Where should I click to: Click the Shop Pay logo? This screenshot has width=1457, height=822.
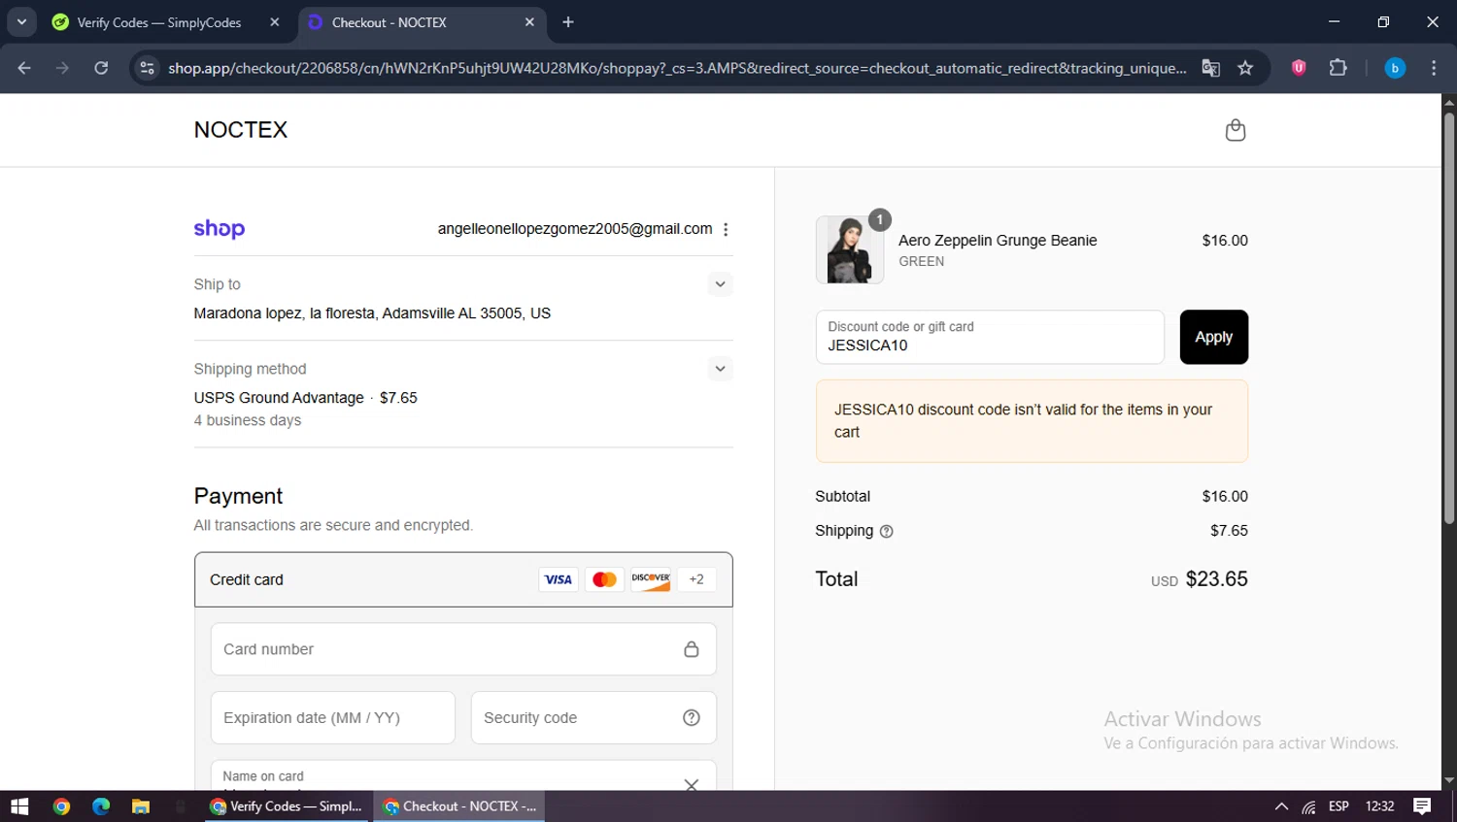[220, 229]
